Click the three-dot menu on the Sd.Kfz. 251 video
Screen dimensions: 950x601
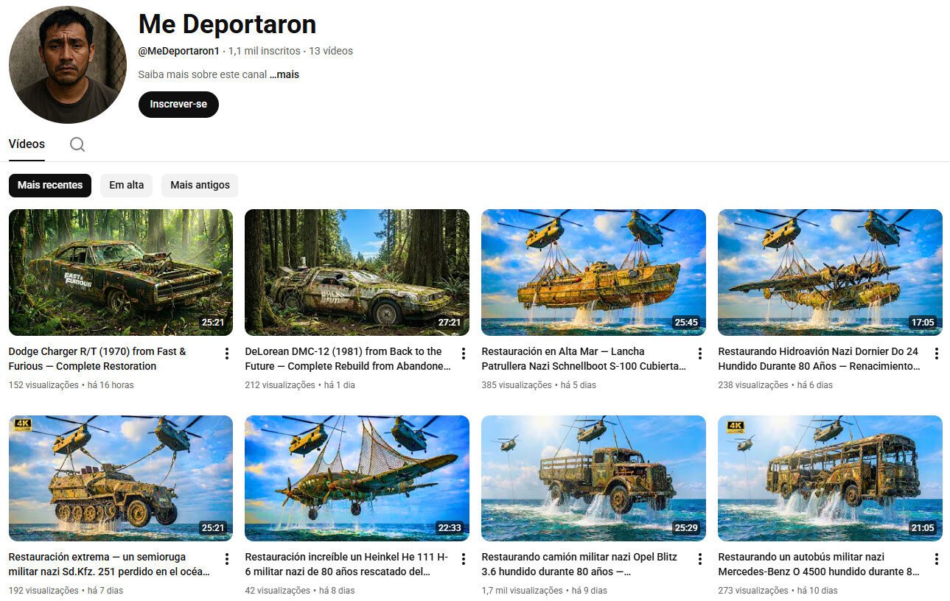click(226, 559)
